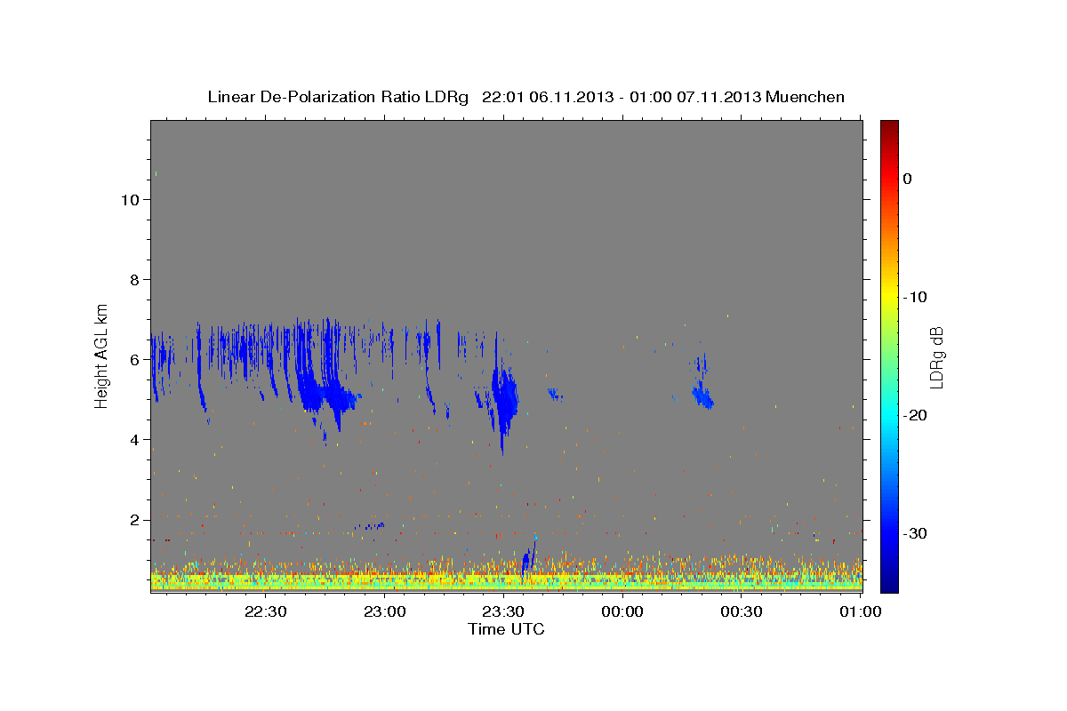The width and height of the screenshot is (1067, 711).
Task: Click the 00:30 time tick label
Action: 742,611
